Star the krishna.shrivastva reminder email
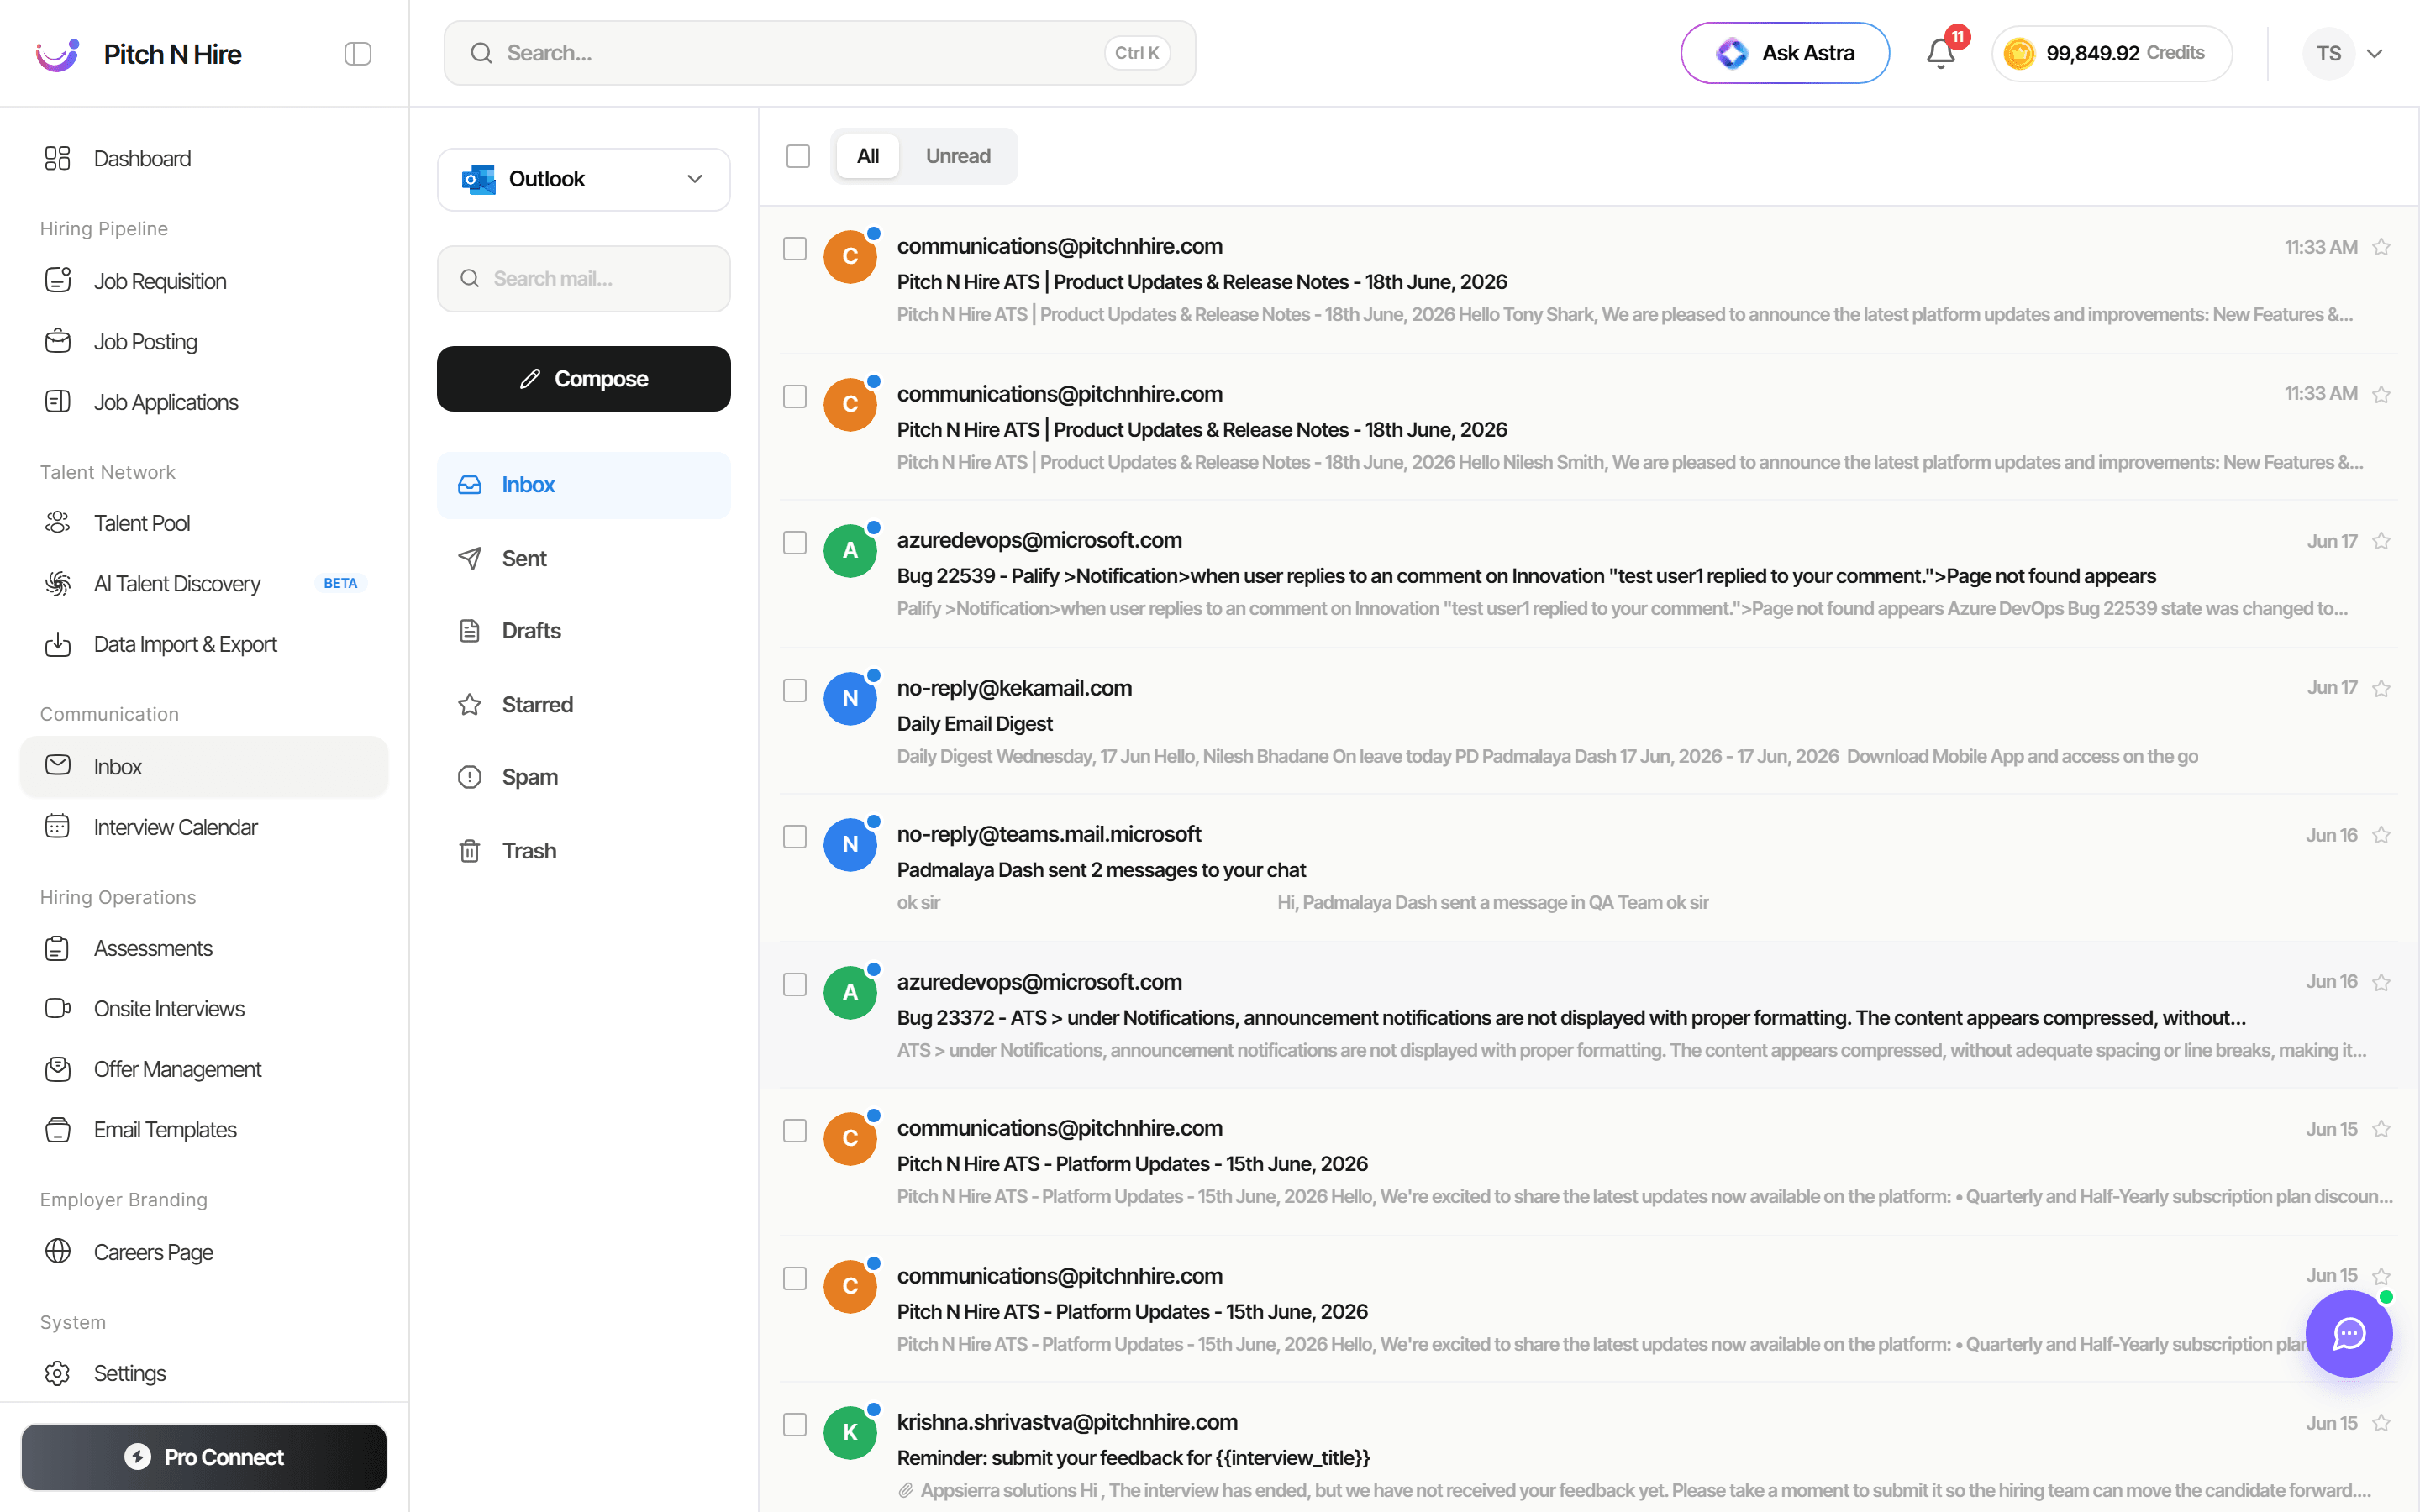This screenshot has width=2420, height=1512. (x=2381, y=1423)
